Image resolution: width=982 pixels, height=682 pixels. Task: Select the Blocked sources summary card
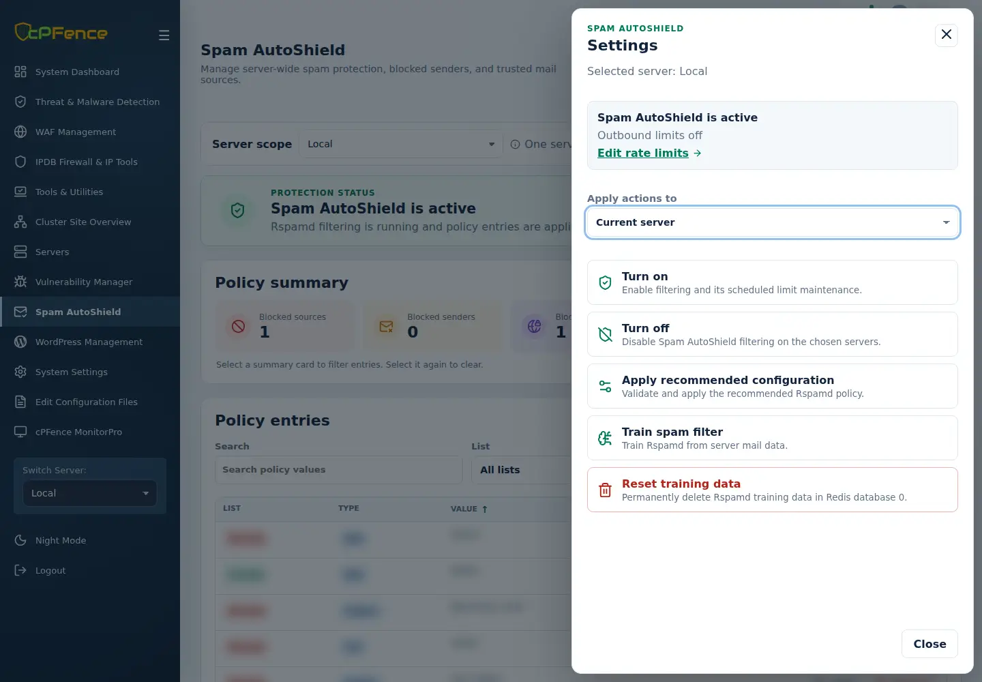pos(285,326)
